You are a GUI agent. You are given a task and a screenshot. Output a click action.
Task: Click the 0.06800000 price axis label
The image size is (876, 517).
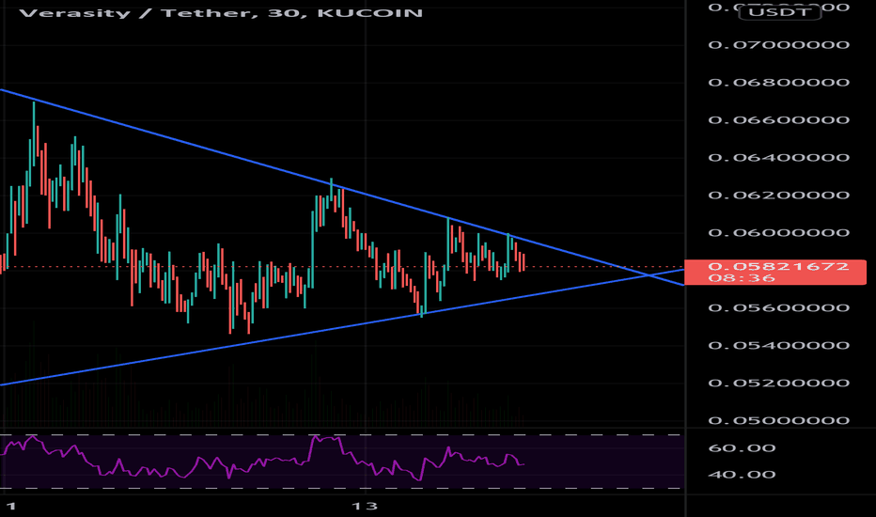point(779,82)
